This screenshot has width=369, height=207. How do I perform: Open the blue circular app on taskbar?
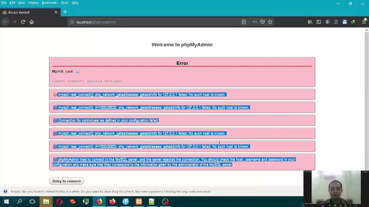(x=125, y=202)
